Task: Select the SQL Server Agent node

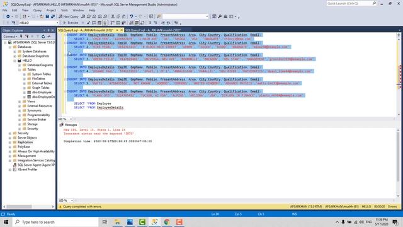Action: (x=36, y=165)
